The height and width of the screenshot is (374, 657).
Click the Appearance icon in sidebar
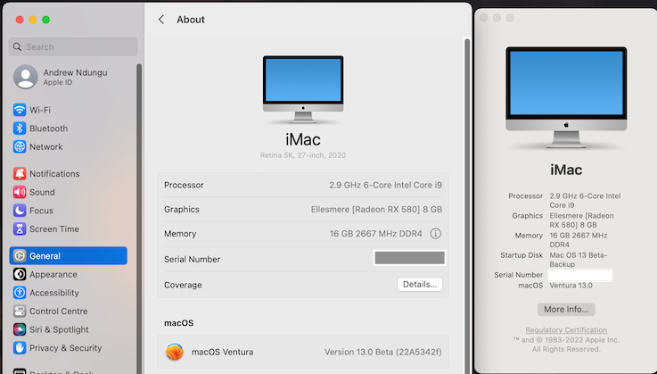click(x=20, y=274)
